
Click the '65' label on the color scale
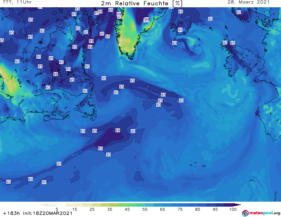pyautogui.click(x=163, y=209)
